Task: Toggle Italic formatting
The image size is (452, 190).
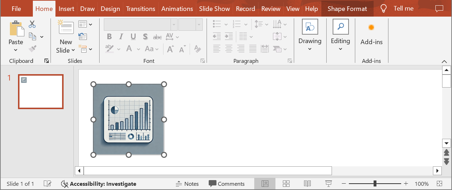Action: (x=121, y=37)
